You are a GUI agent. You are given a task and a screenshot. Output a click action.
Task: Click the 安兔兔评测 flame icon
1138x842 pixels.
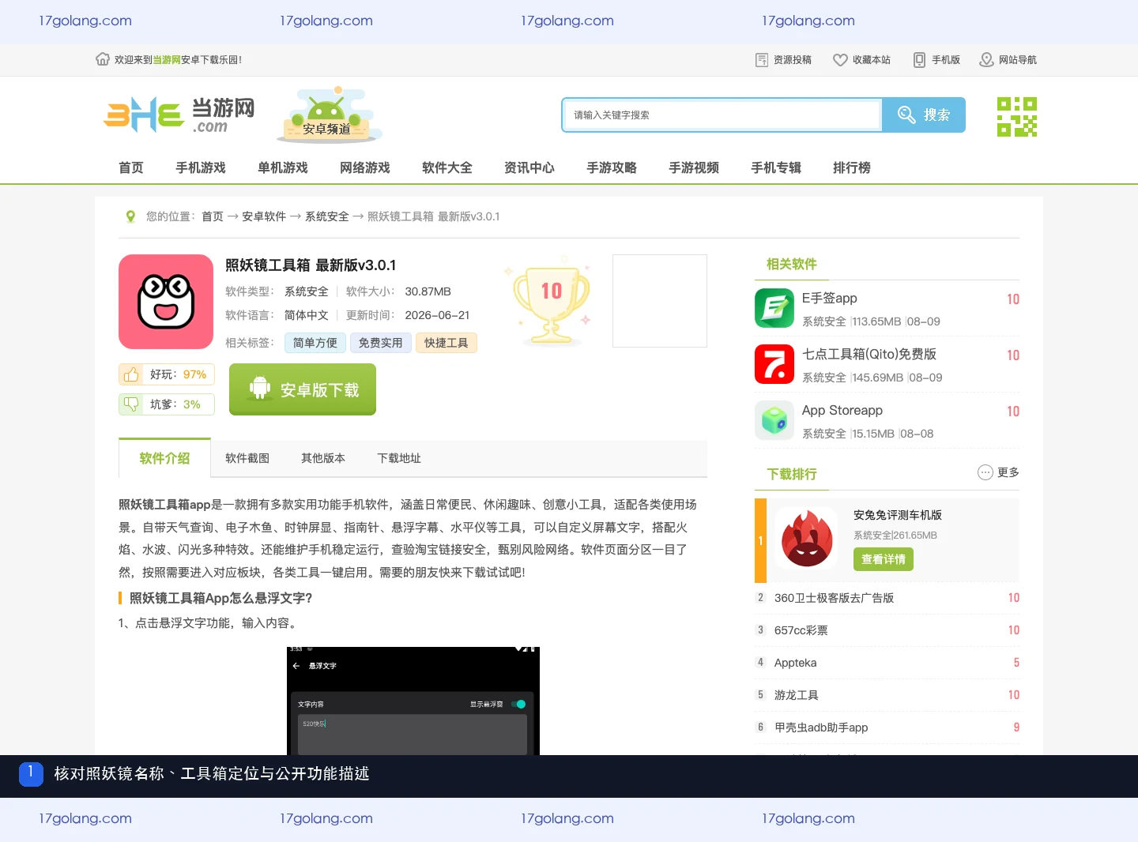coord(806,539)
